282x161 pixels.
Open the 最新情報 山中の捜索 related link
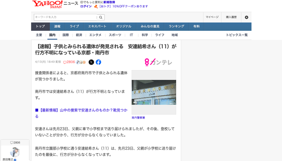(x=81, y=113)
